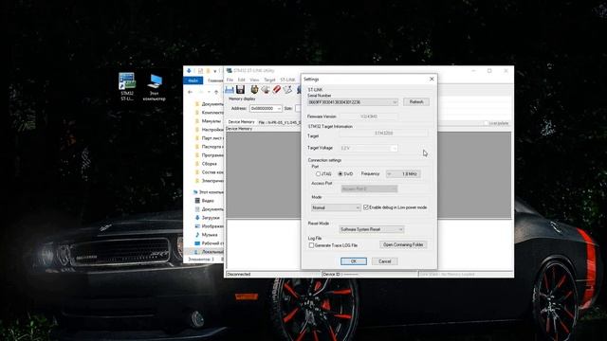Click the Refresh button in Settings
Viewport: 607px width, 341px height.
416,102
